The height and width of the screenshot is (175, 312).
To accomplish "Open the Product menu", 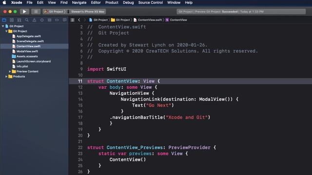I will (112, 2).
